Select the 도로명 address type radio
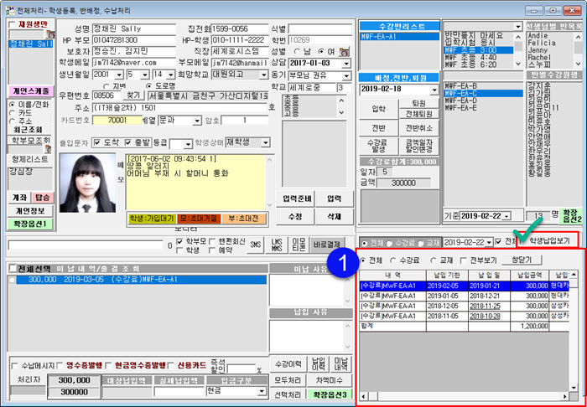 tap(148, 86)
